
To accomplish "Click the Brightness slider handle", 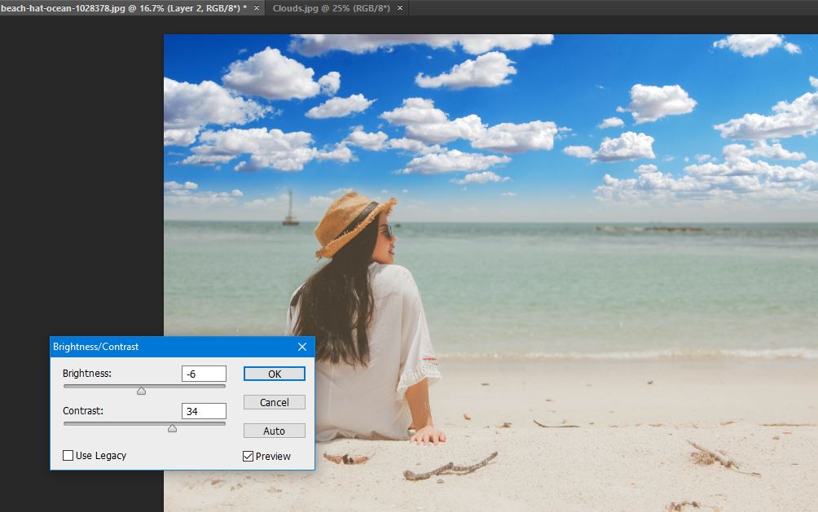I will (141, 392).
